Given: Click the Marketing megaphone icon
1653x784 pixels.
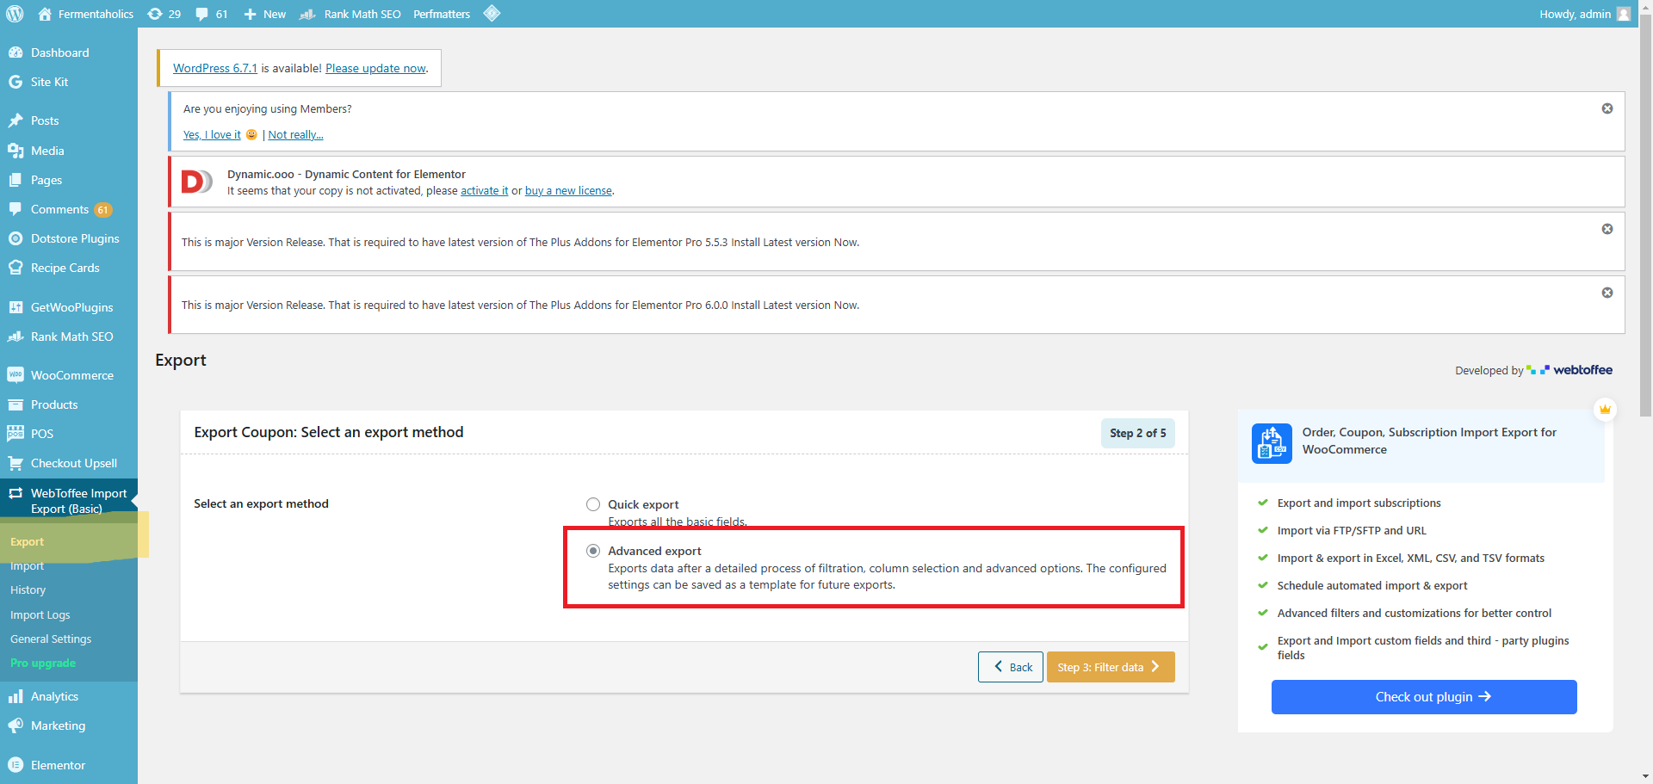Looking at the screenshot, I should [15, 725].
